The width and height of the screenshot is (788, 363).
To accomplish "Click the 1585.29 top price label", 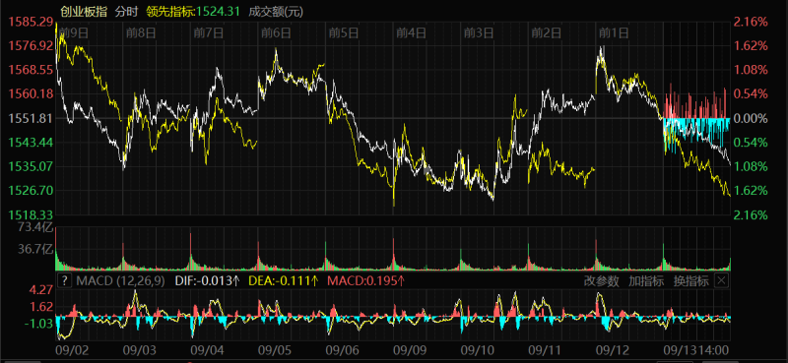I will click(x=31, y=22).
